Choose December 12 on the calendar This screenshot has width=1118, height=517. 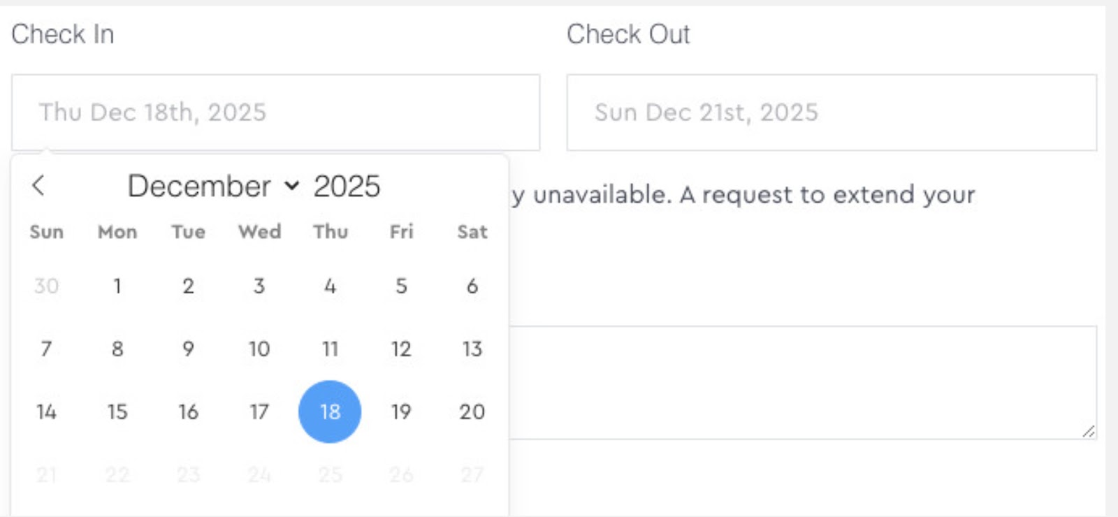[x=401, y=349]
